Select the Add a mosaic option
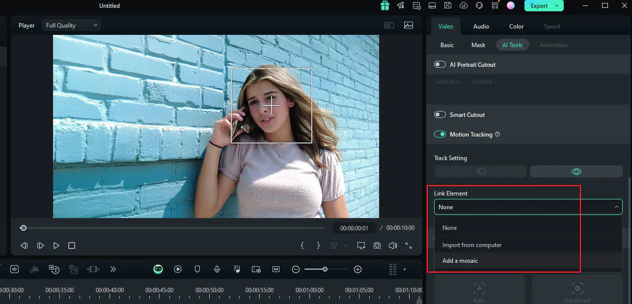 tap(460, 261)
